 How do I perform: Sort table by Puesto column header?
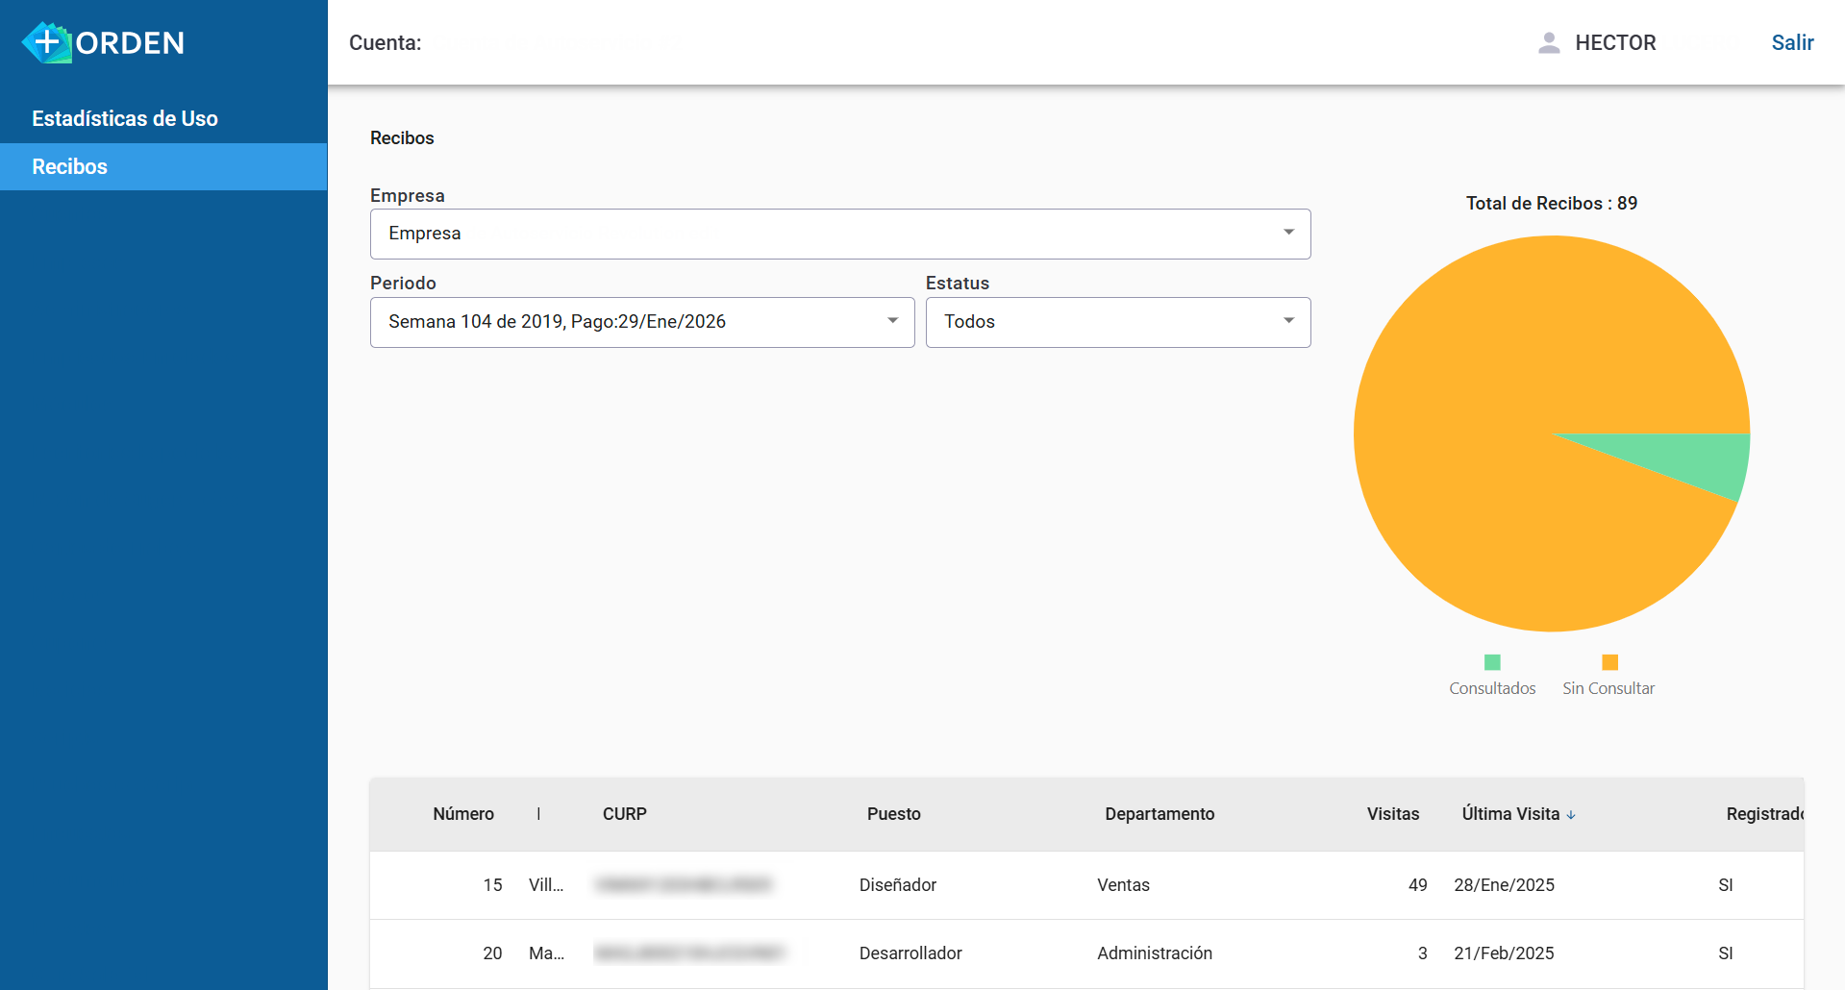pyautogui.click(x=893, y=814)
